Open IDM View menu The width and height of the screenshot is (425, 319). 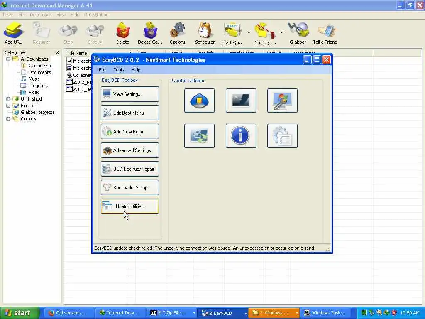pos(61,15)
